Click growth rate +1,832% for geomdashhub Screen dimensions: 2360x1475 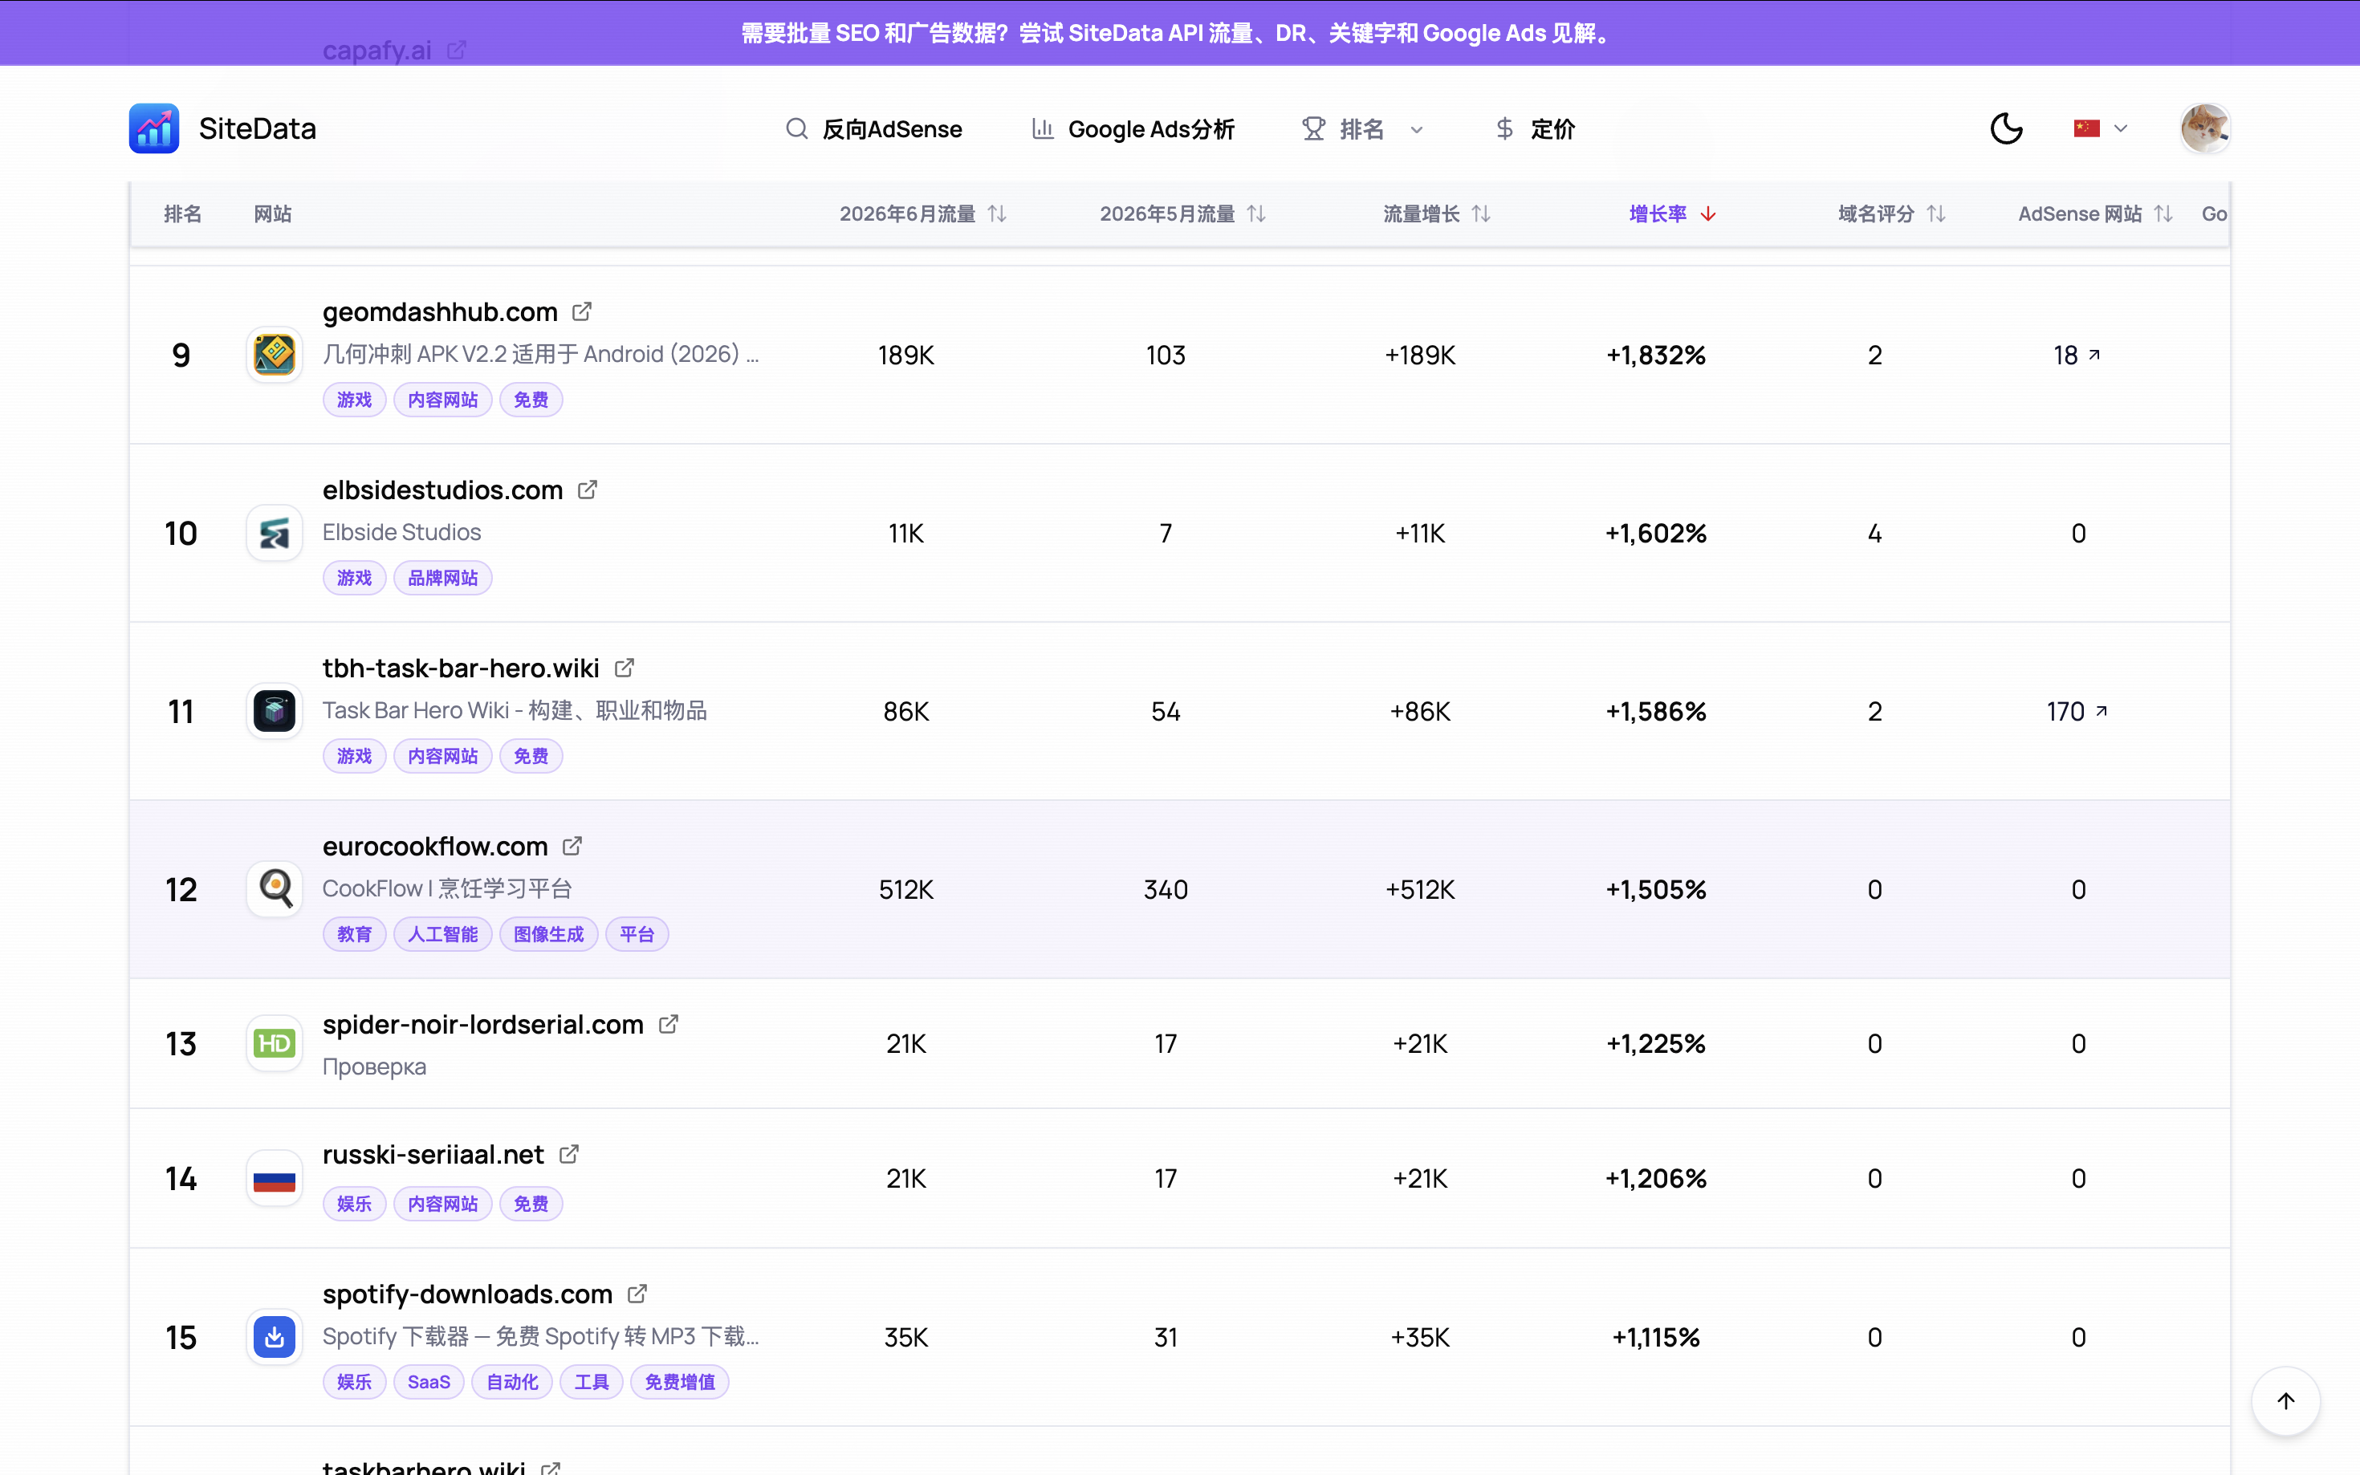1655,355
